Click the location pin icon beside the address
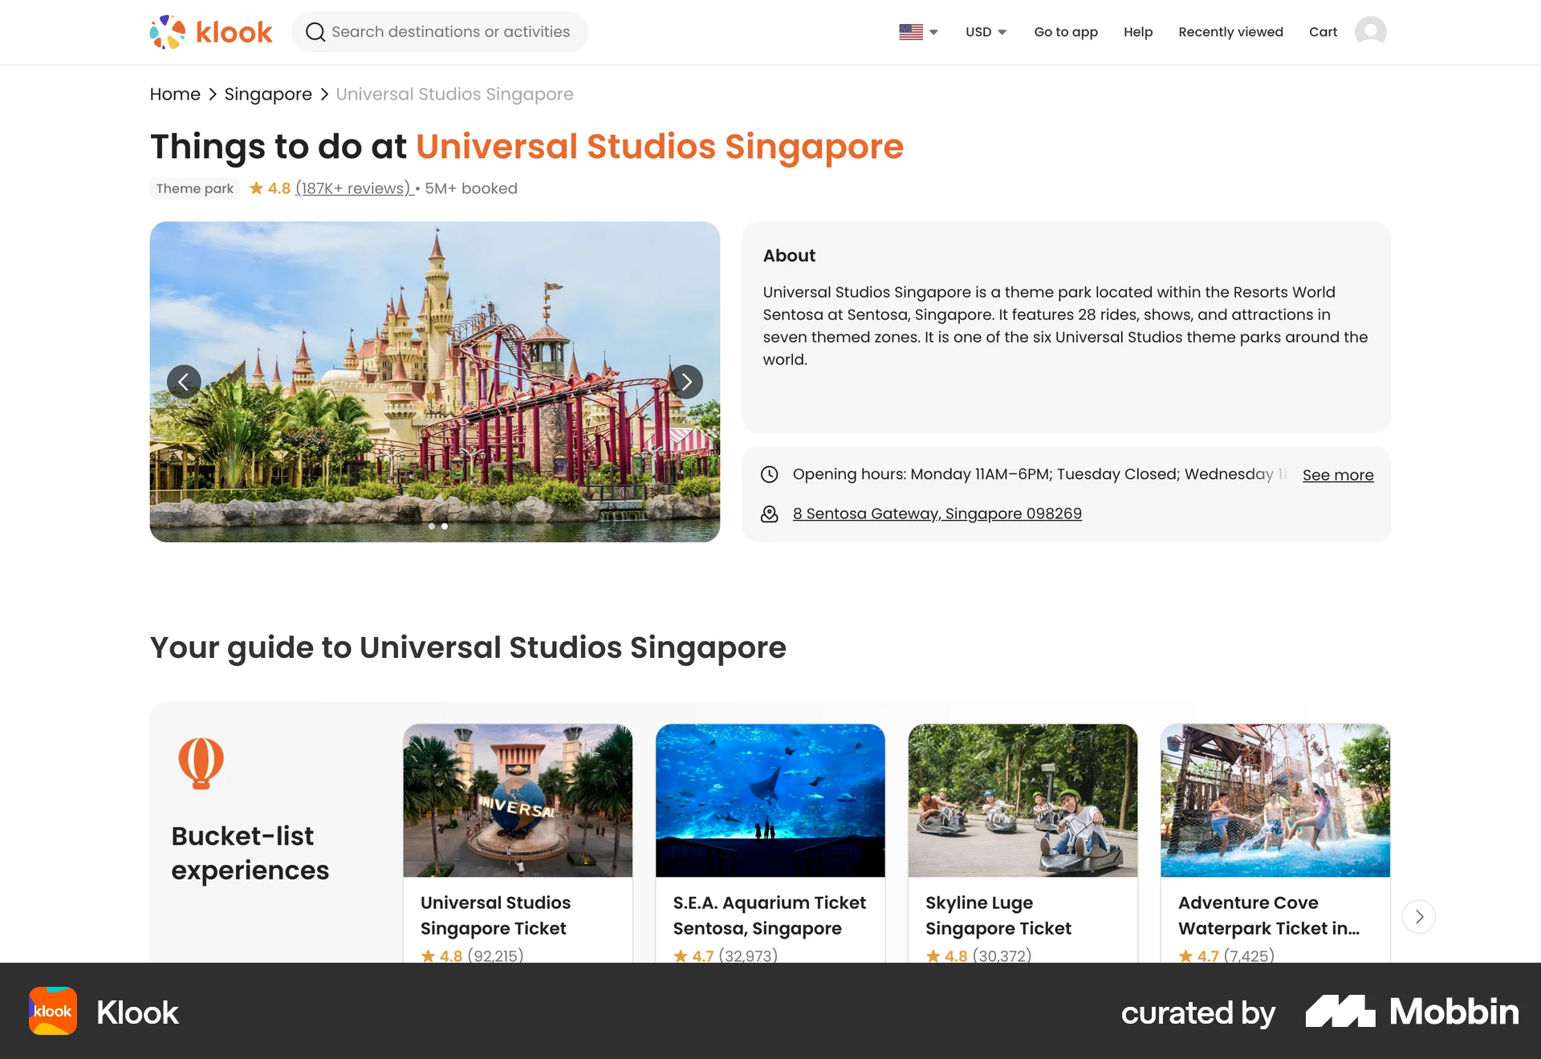 point(770,513)
